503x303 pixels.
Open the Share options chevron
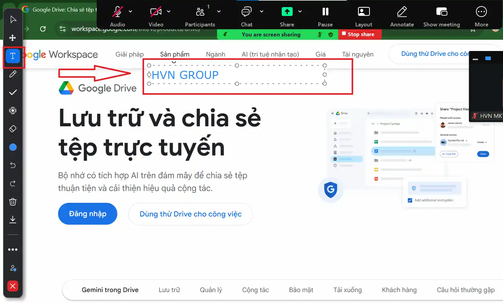300,12
